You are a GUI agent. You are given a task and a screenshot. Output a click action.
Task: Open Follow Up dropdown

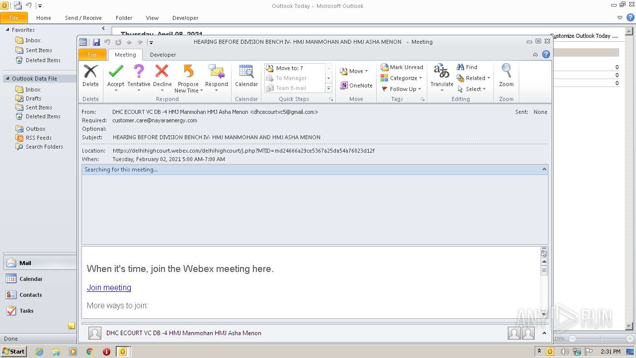coord(401,89)
